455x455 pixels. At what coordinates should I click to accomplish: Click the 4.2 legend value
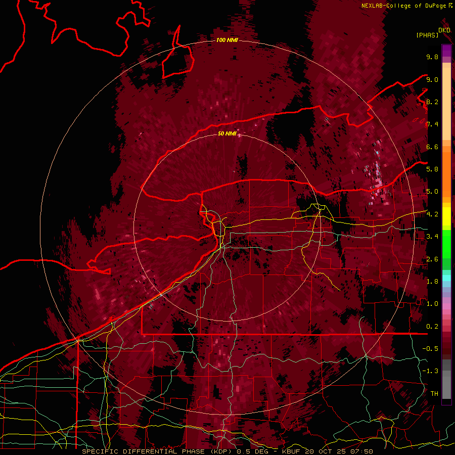point(432,214)
